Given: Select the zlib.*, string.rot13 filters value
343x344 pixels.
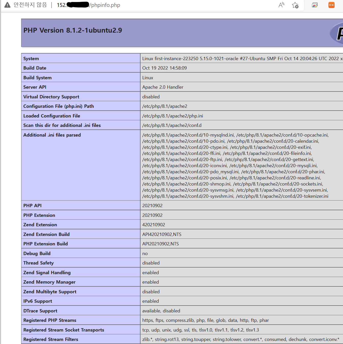Looking at the screenshot, I should [x=241, y=339].
